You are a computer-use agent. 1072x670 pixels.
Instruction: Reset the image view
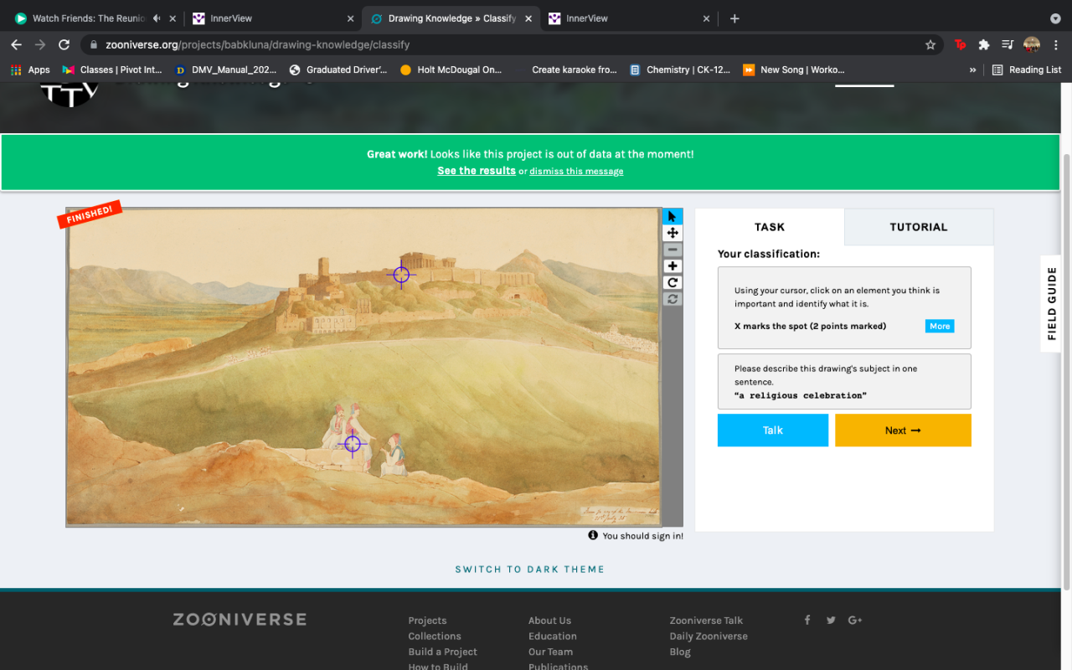[x=673, y=299]
